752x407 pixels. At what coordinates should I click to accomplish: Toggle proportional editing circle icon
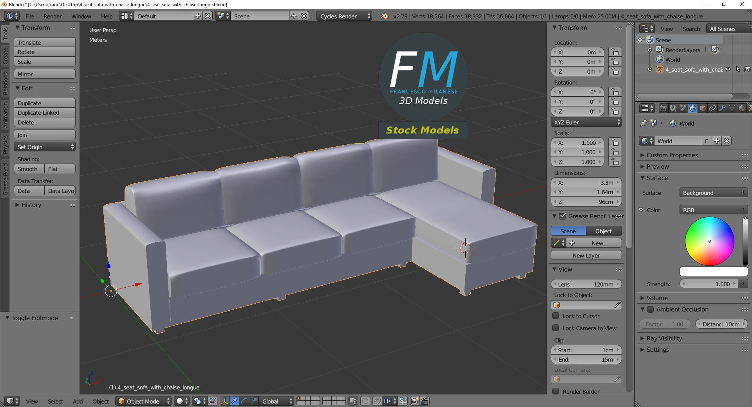365,401
